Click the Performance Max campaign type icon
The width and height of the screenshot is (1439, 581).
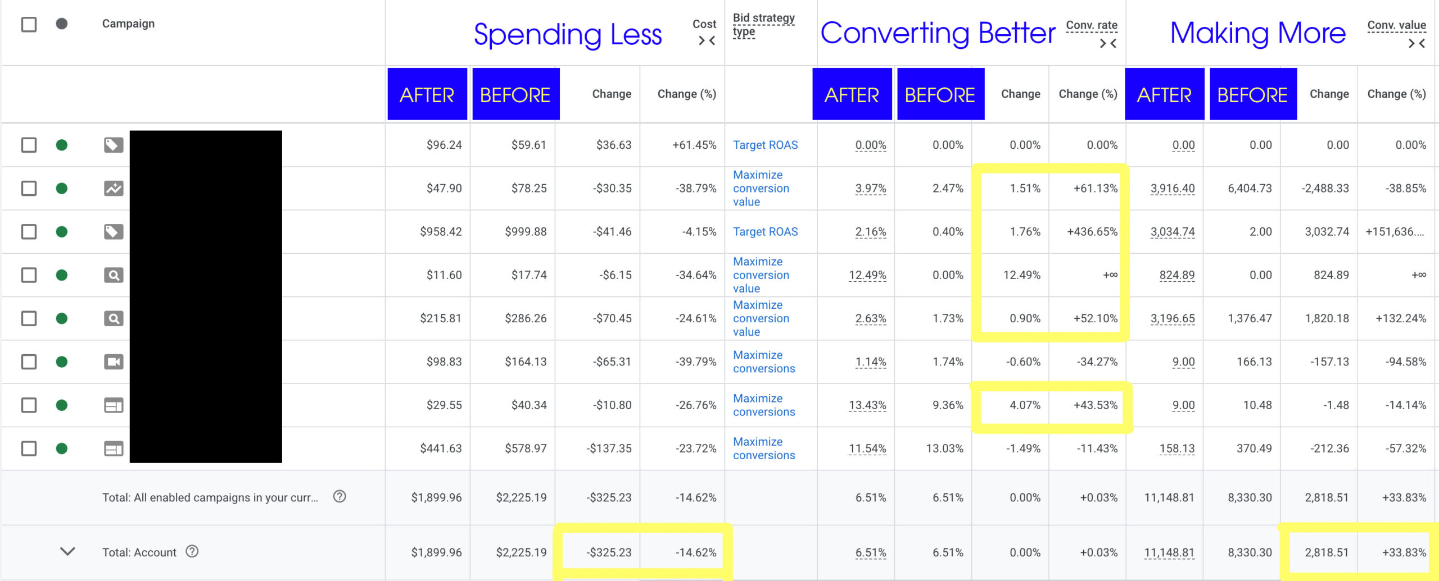pos(114,189)
